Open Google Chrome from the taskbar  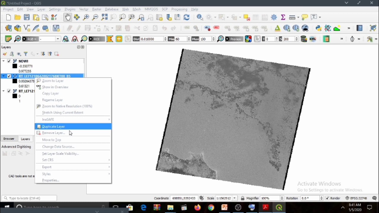pos(211,207)
